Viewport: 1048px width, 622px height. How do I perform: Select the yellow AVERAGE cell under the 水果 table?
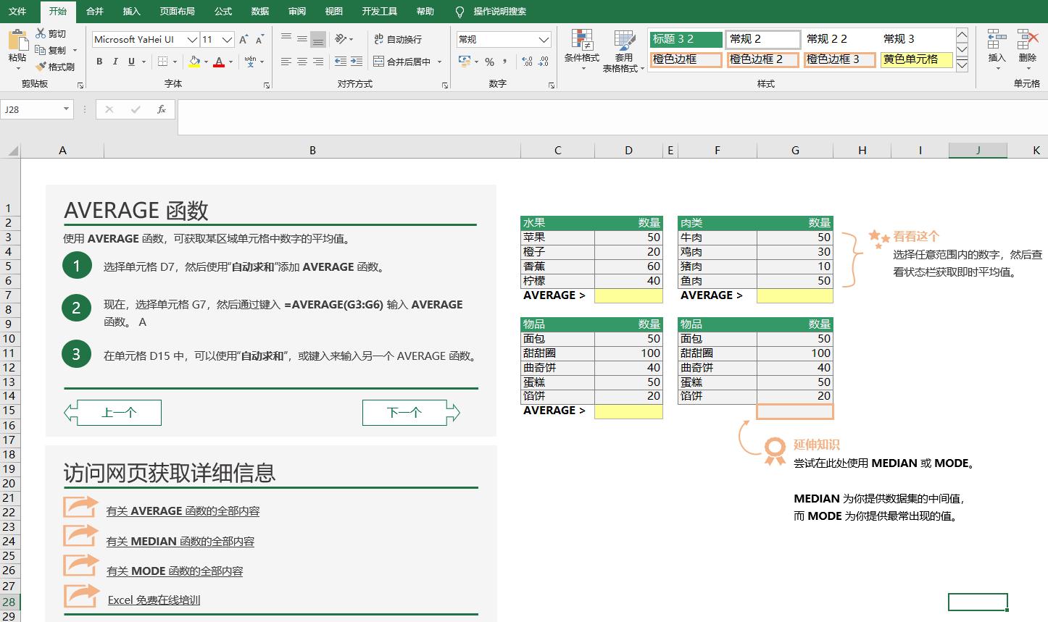(x=628, y=295)
